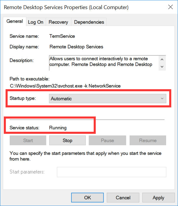Click the svchost.exe executable path text
The width and height of the screenshot is (178, 206).
[65, 86]
